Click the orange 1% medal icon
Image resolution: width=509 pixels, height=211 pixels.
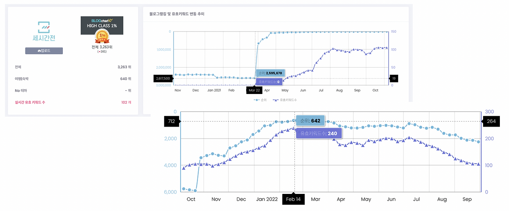(x=102, y=36)
